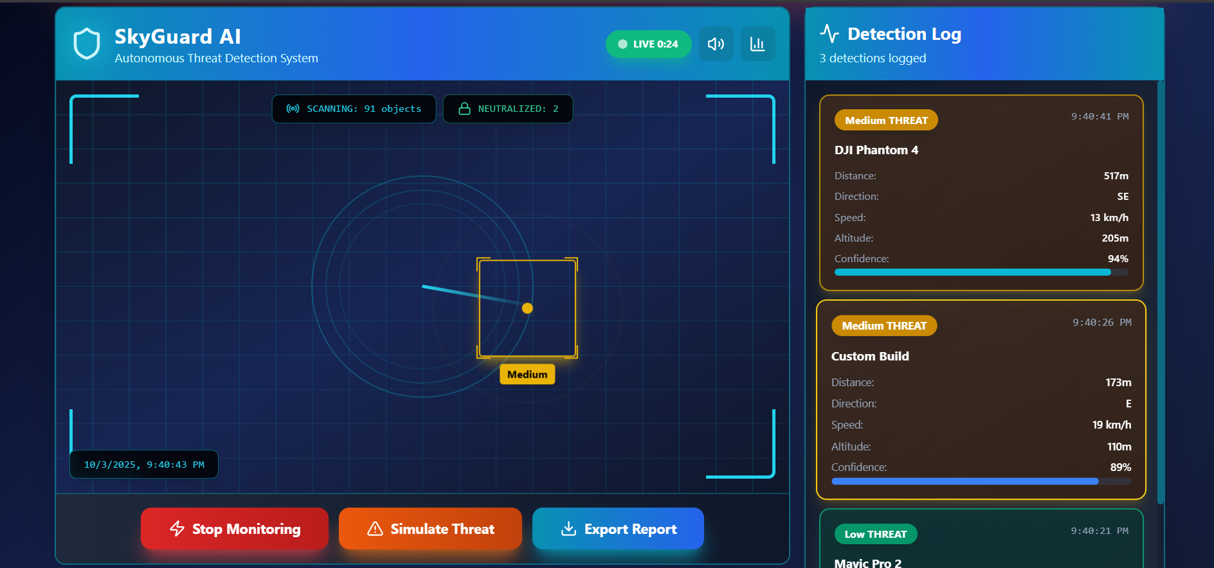Click the 10/3/2025, 9:40:43 PM timestamp
The width and height of the screenshot is (1214, 568).
pos(144,465)
